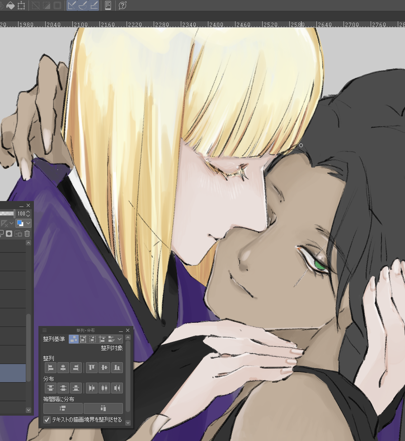
Task: Toggle Snap to Grid in toolbar
Action: click(94, 5)
